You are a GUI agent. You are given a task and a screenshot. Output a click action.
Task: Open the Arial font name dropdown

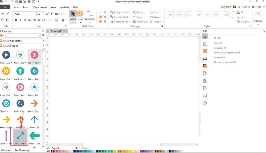(x=35, y=14)
